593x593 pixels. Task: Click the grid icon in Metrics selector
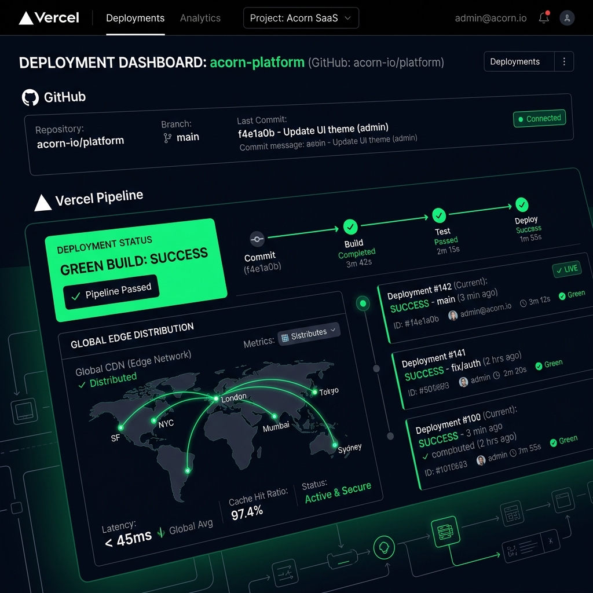click(x=285, y=338)
